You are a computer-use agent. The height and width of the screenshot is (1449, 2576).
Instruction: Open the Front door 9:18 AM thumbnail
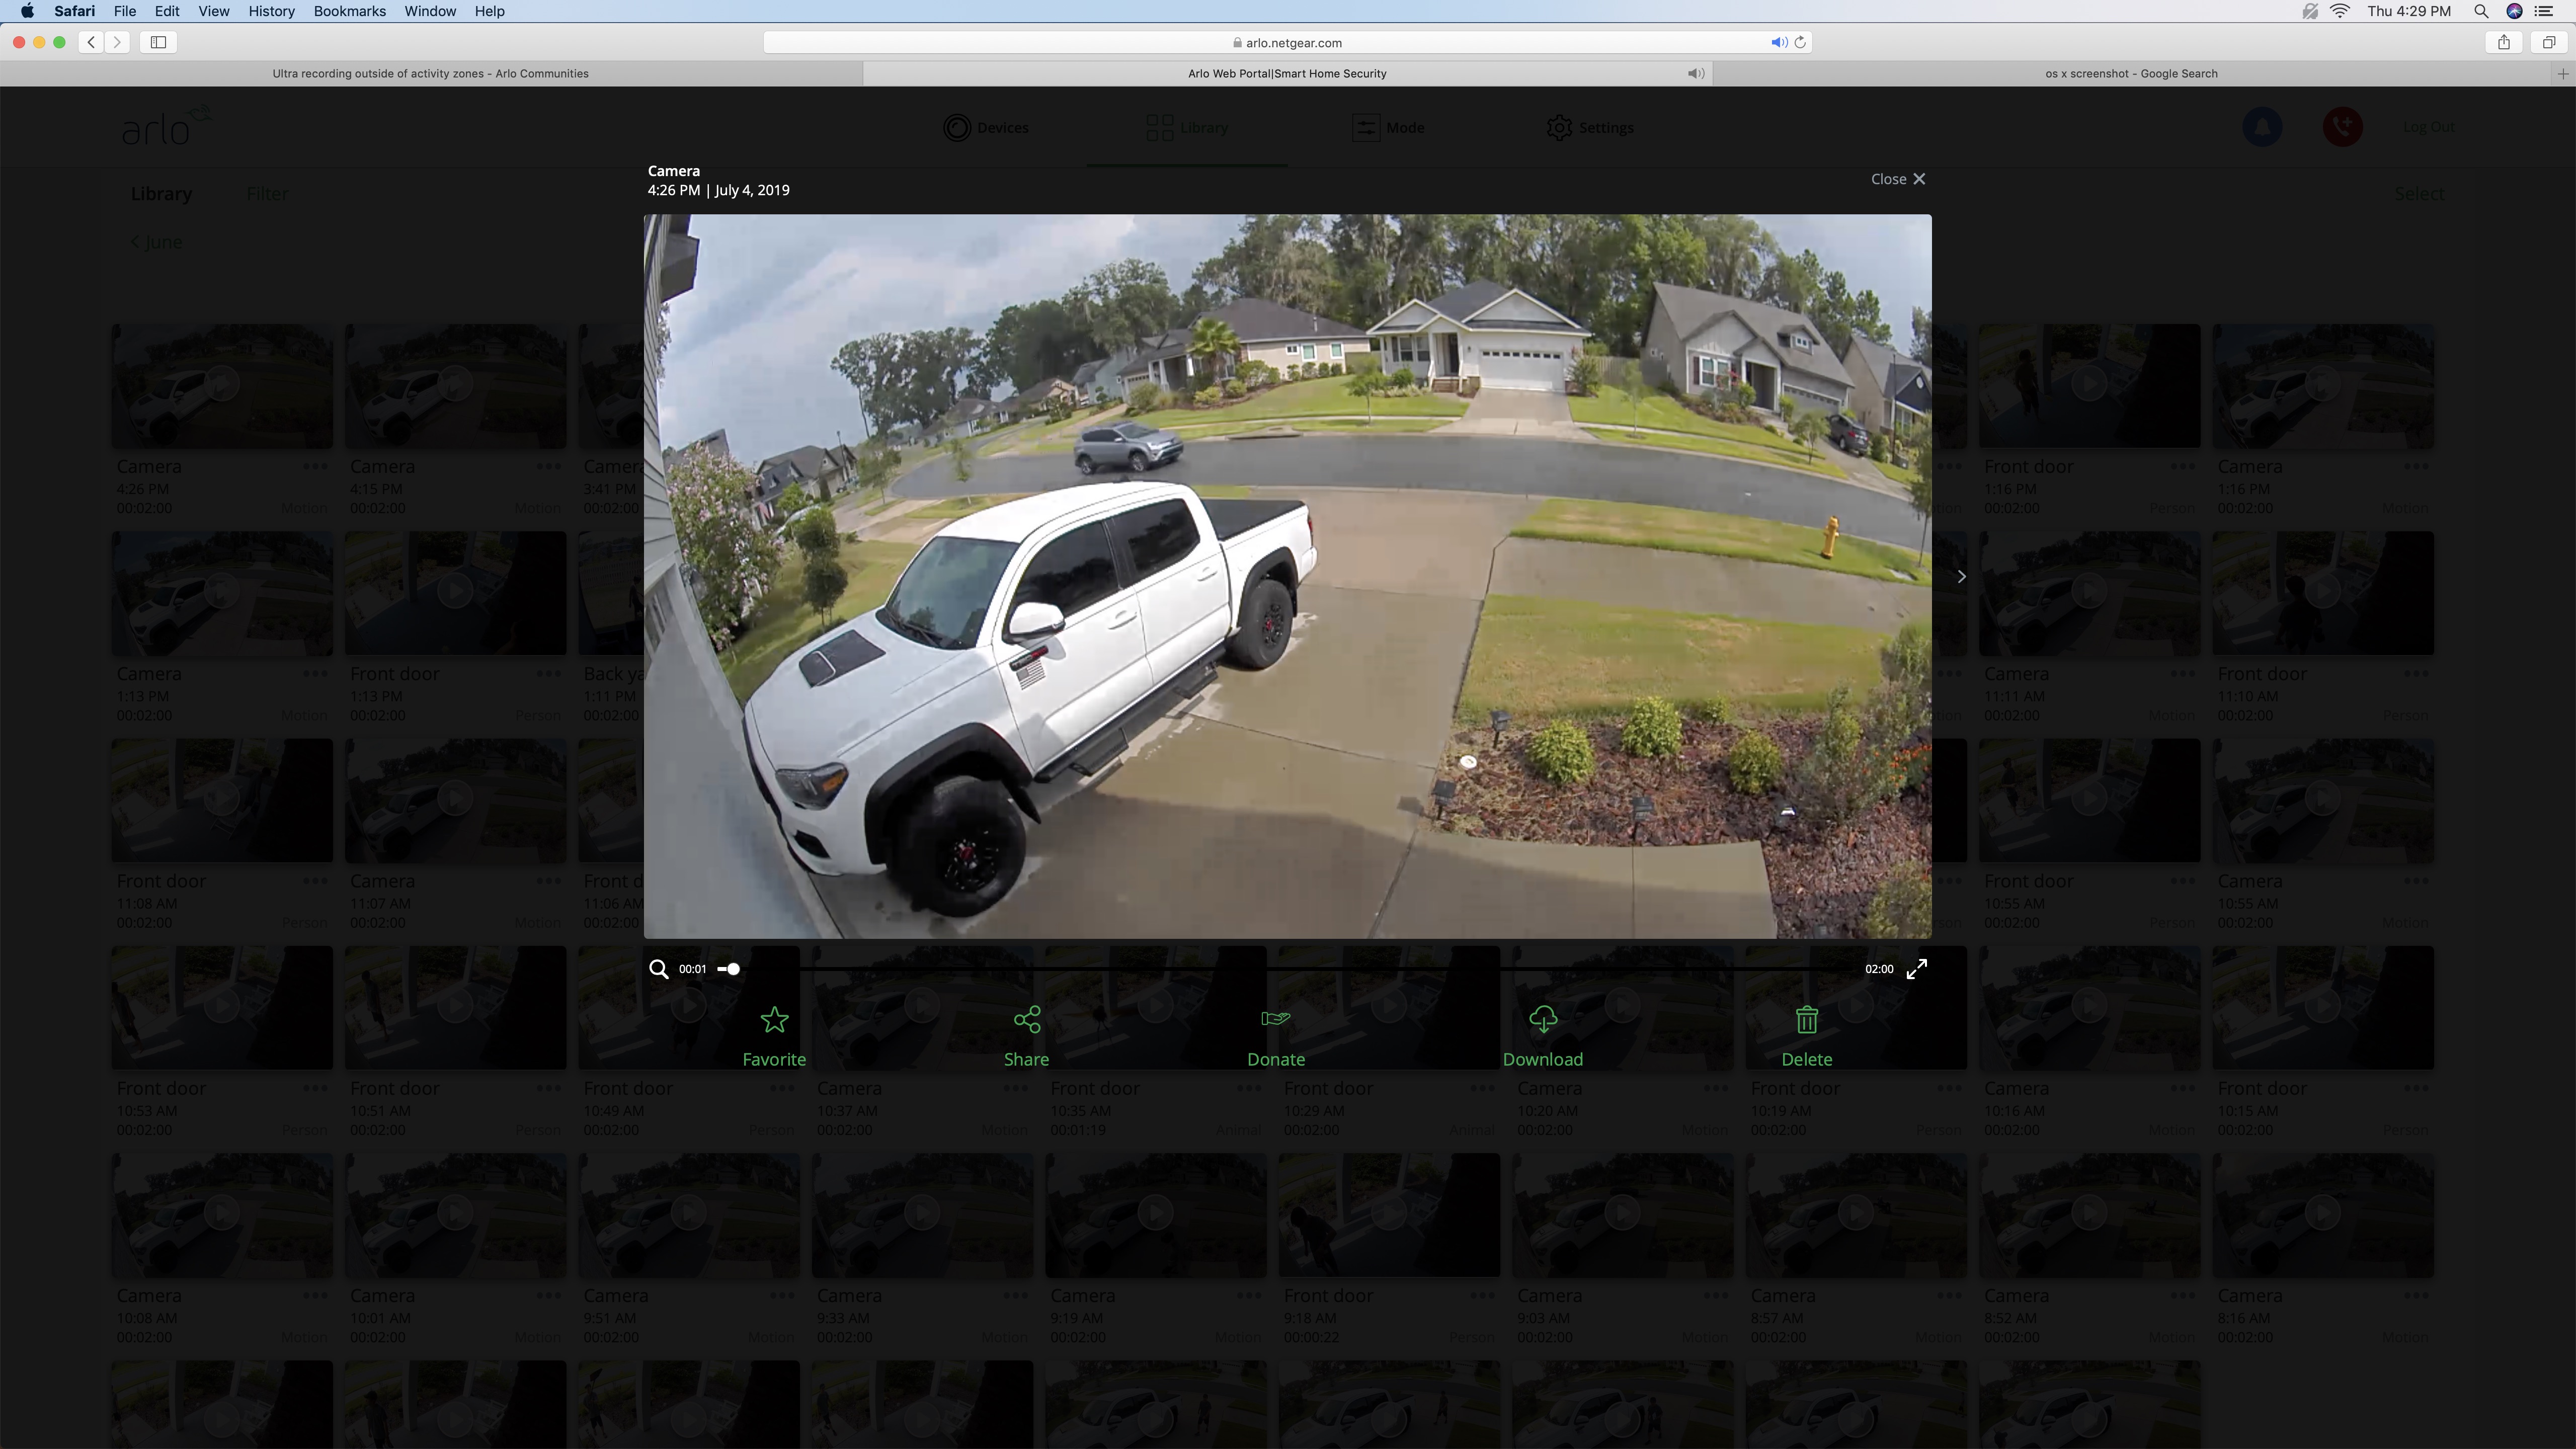[1389, 1214]
